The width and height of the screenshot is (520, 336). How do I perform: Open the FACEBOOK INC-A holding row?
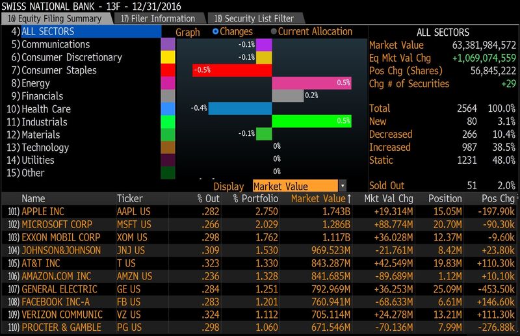[260, 302]
